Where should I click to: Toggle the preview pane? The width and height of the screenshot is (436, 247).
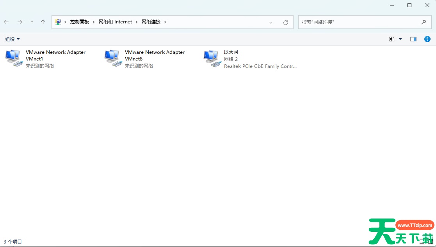point(413,39)
